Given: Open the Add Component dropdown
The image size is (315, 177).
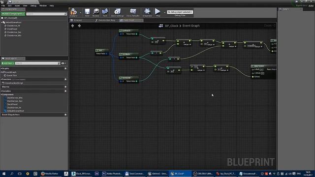Looking at the screenshot, I should (13, 14).
